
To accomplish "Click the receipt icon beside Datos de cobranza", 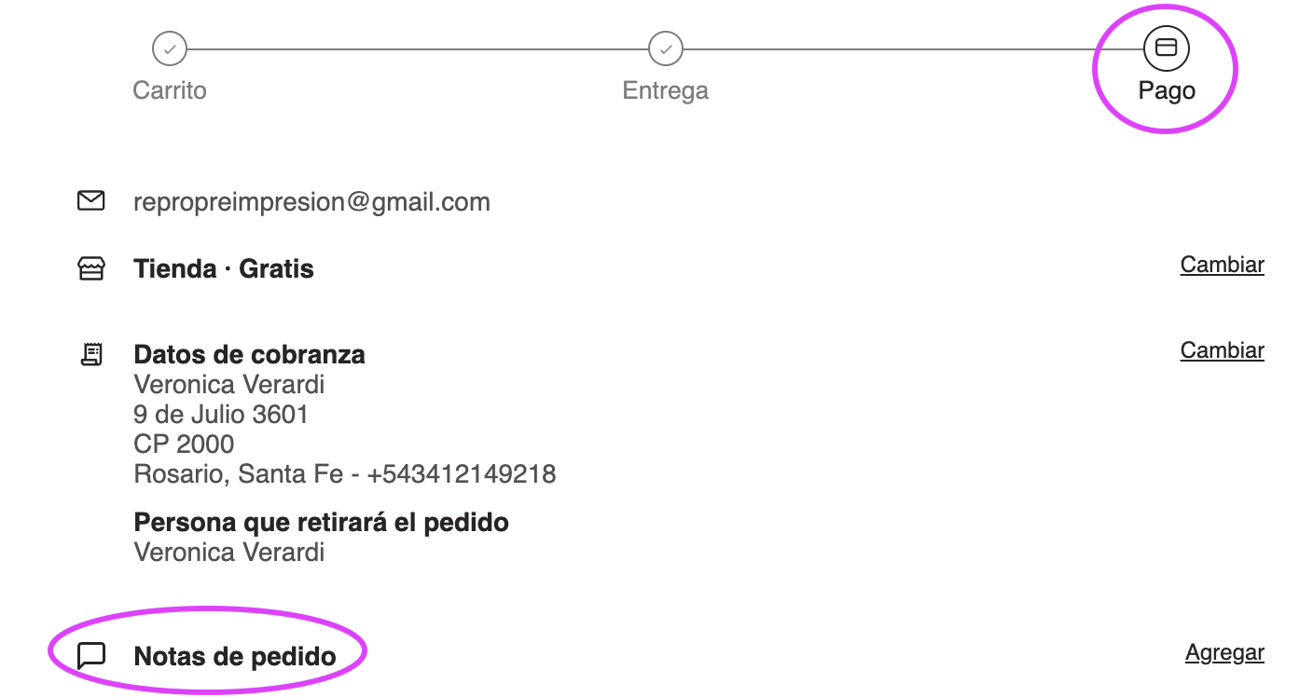I will pos(90,354).
